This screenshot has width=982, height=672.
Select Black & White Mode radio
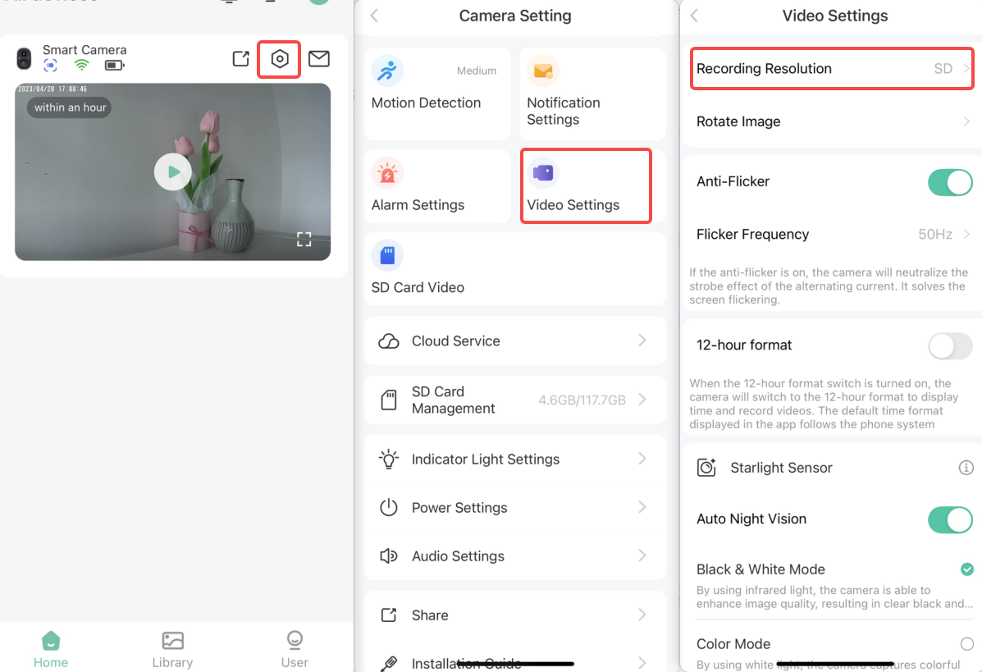pyautogui.click(x=967, y=569)
